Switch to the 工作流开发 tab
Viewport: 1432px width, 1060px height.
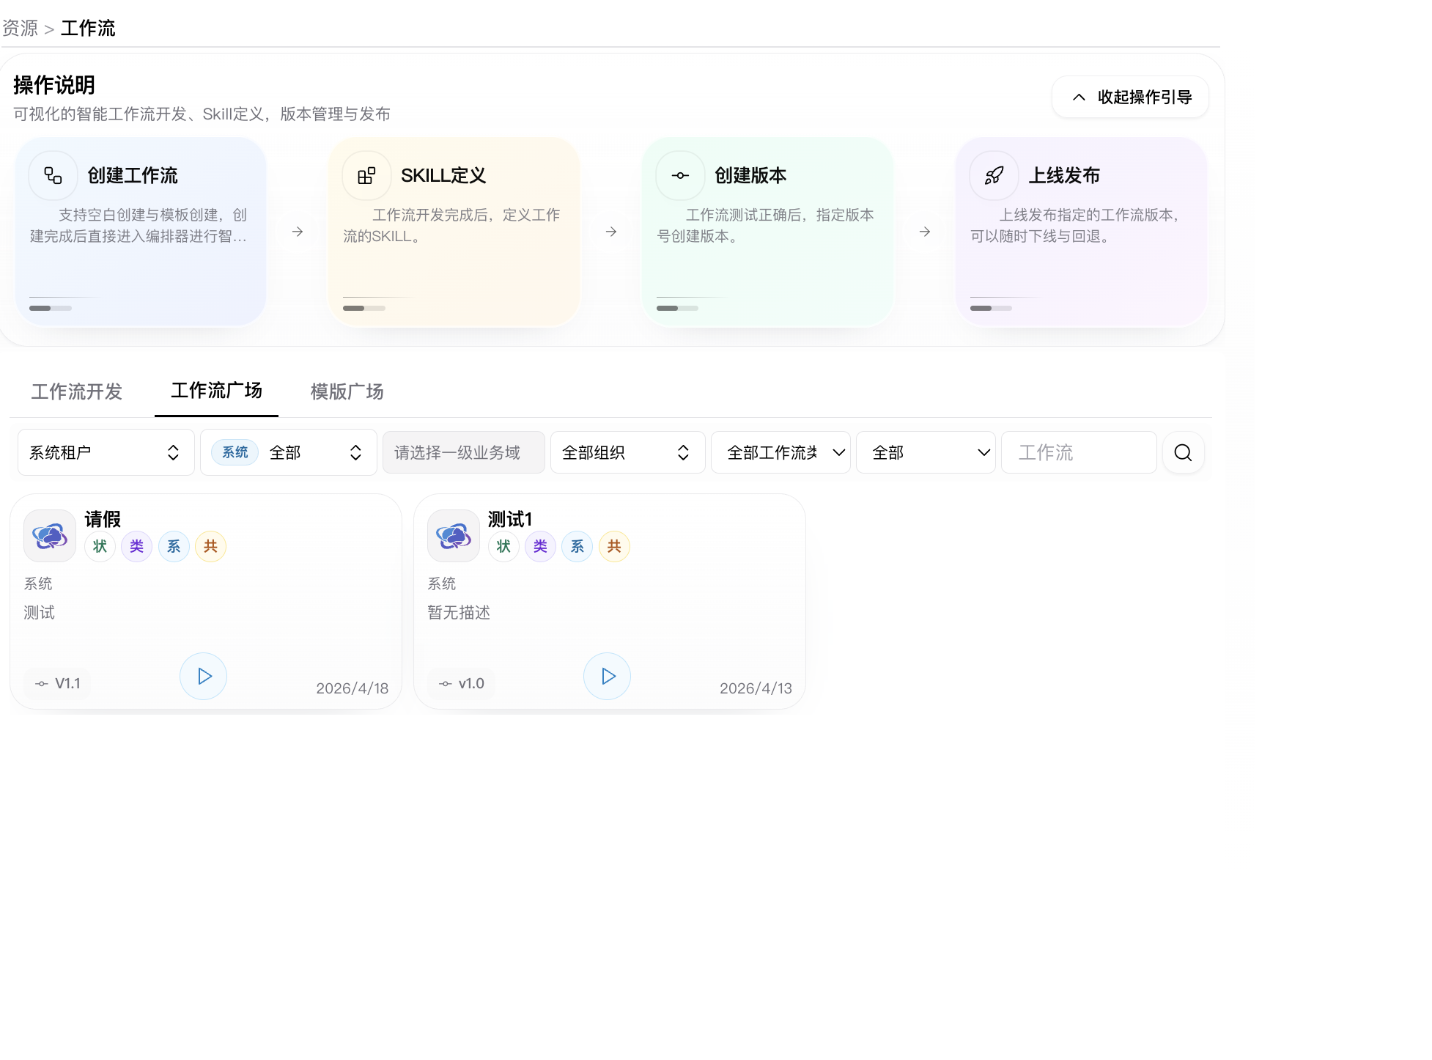click(76, 391)
